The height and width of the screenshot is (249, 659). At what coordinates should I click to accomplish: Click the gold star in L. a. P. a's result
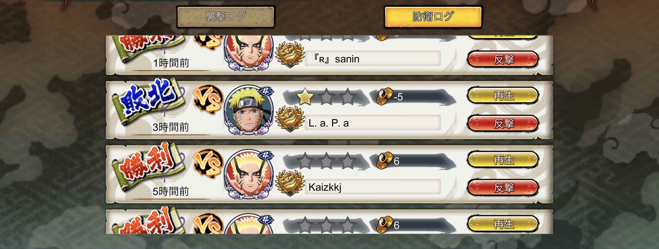305,96
